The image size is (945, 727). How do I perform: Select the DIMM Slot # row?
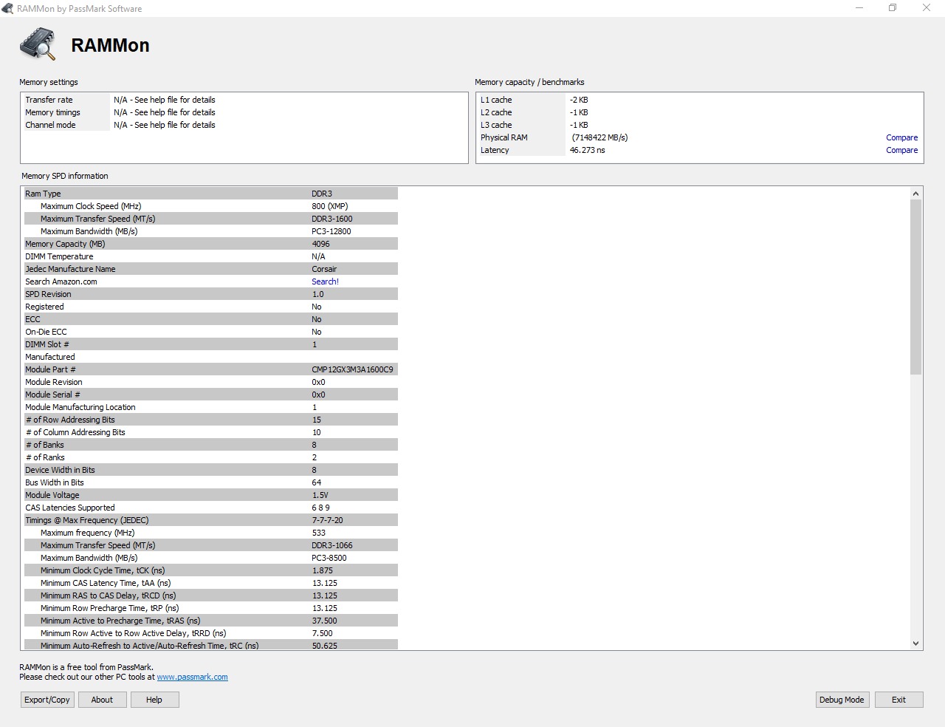[211, 344]
